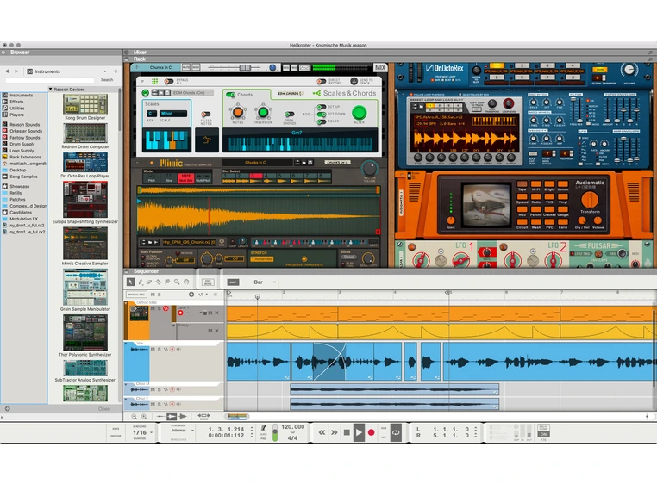Click the sequencer zoom-in magnifier icon
The image size is (657, 484).
click(144, 417)
